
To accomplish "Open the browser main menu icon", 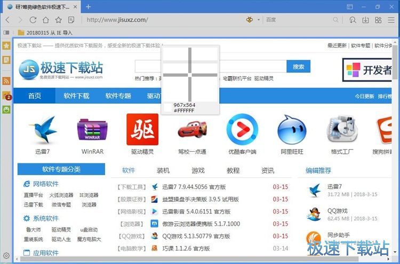I will [x=391, y=20].
